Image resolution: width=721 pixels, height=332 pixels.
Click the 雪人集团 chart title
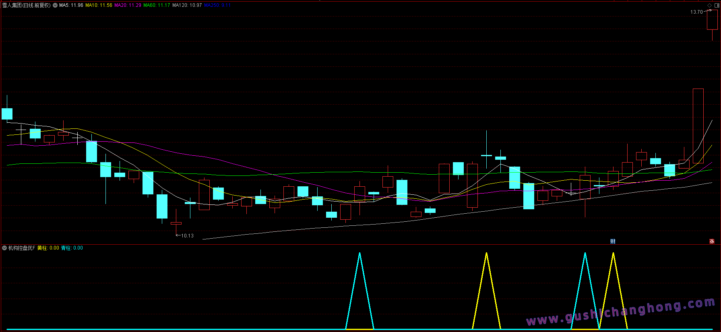[27, 5]
